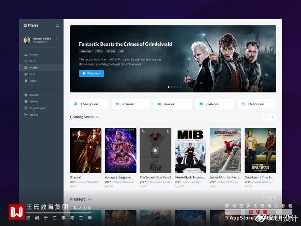Add Pets 2 to playlist icon
Image resolution: width=301 pixels, height=226 pixels.
[x=143, y=131]
